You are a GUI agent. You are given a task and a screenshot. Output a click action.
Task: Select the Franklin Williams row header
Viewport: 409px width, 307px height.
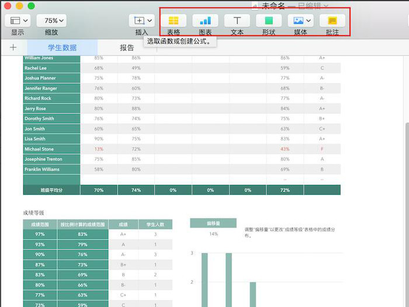pos(51,169)
